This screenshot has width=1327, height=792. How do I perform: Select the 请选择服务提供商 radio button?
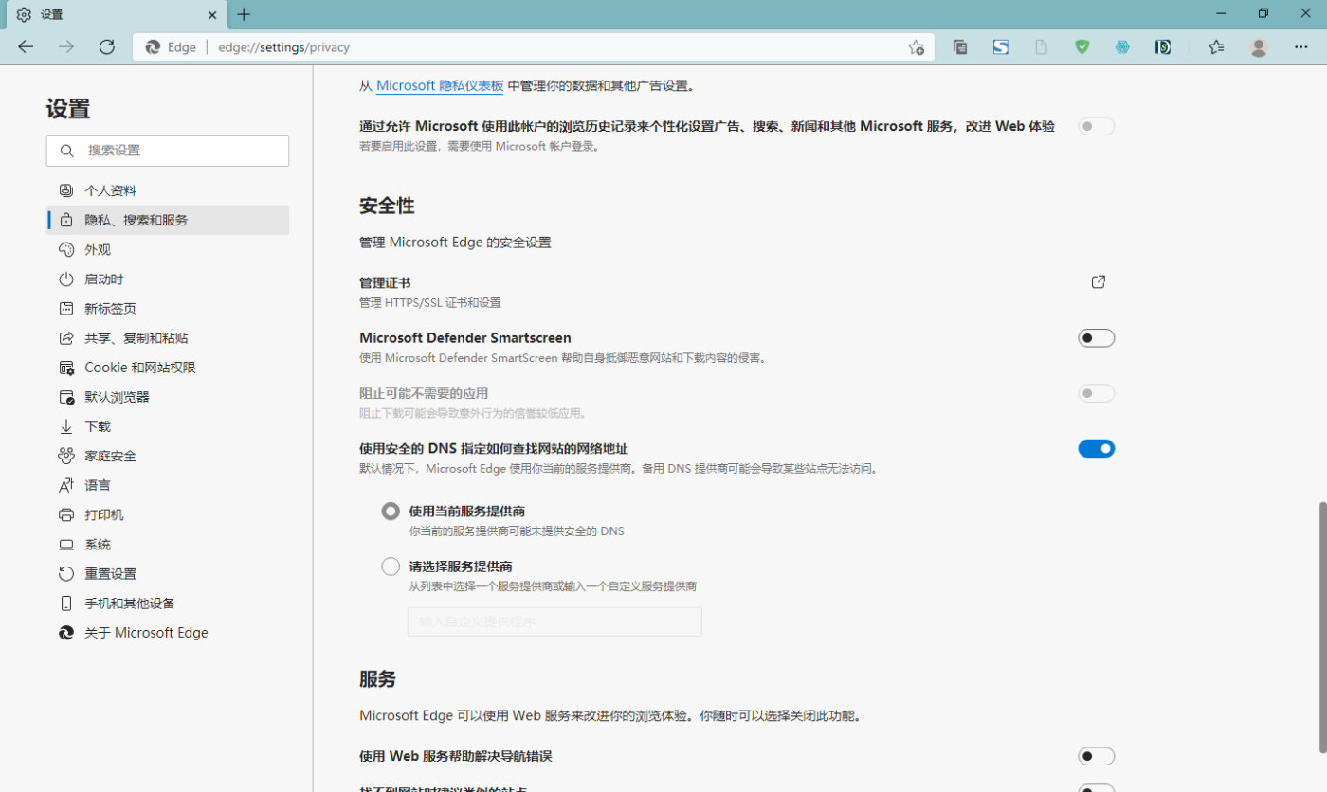[x=391, y=567]
